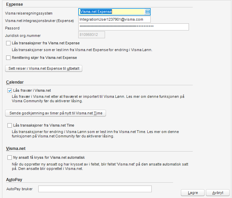The height and width of the screenshot is (198, 232).
Task: Uncheck 'Lås fravær i Visma.net'
Action: [9, 91]
